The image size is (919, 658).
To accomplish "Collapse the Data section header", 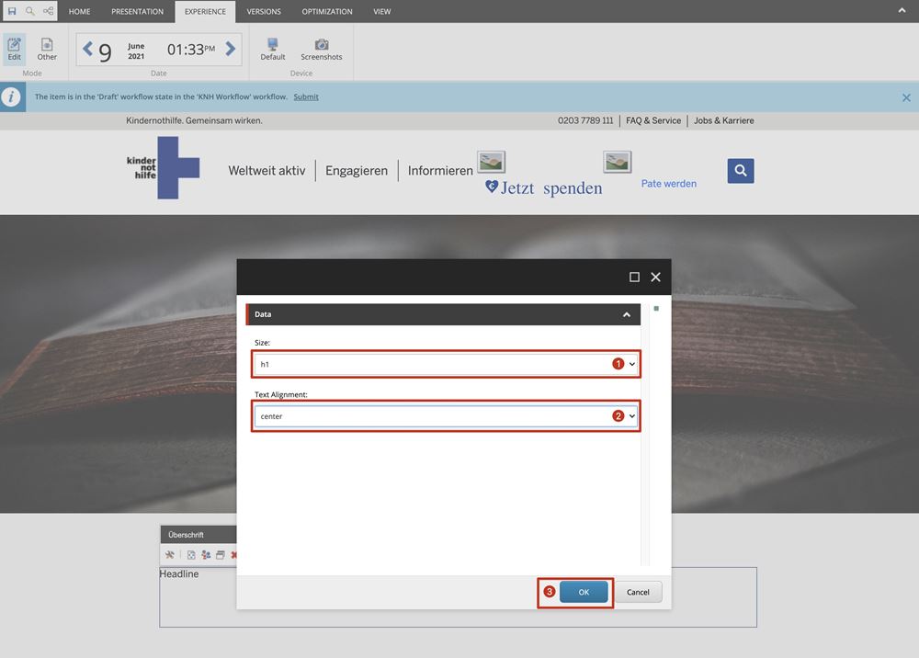I will click(x=627, y=314).
